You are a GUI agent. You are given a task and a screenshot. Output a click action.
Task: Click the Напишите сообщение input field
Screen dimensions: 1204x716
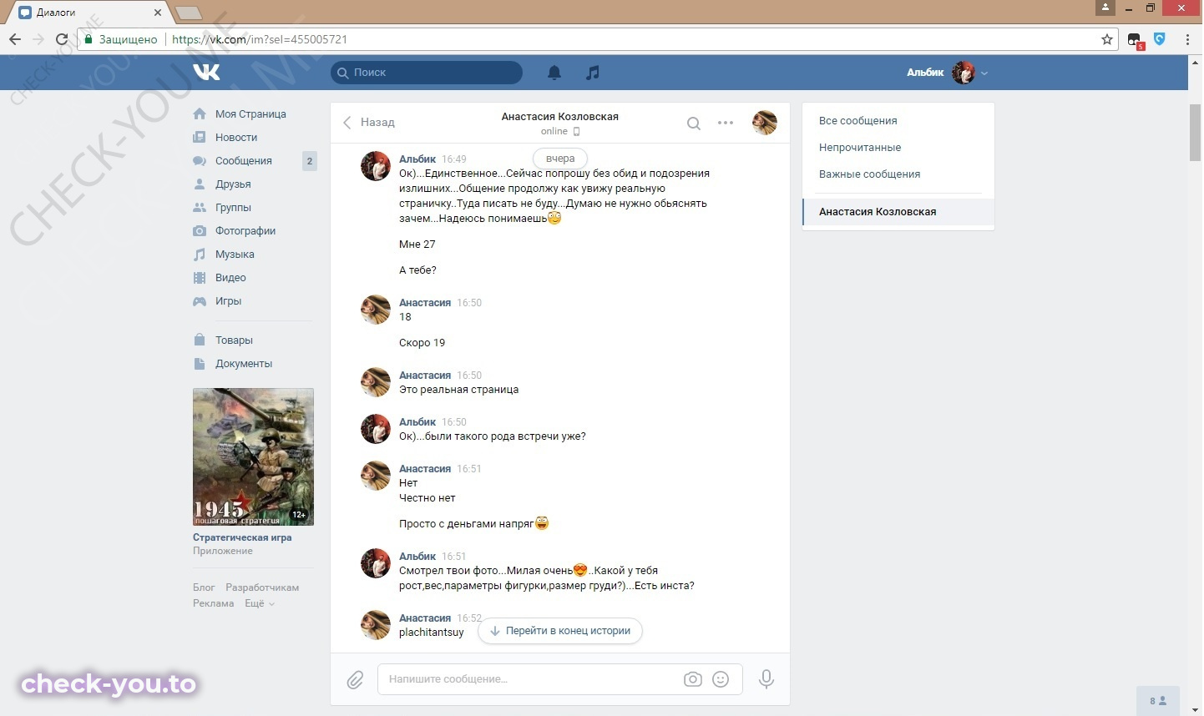tap(528, 679)
